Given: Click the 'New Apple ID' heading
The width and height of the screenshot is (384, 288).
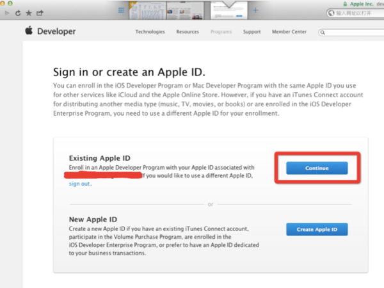Looking at the screenshot, I should click(93, 220).
